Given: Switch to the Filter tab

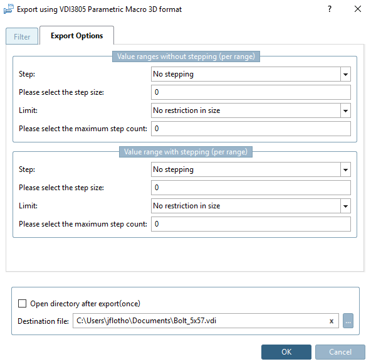Looking at the screenshot, I should coord(22,36).
